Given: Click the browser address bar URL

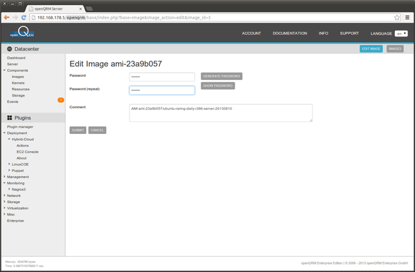Looking at the screenshot, I should click(124, 18).
